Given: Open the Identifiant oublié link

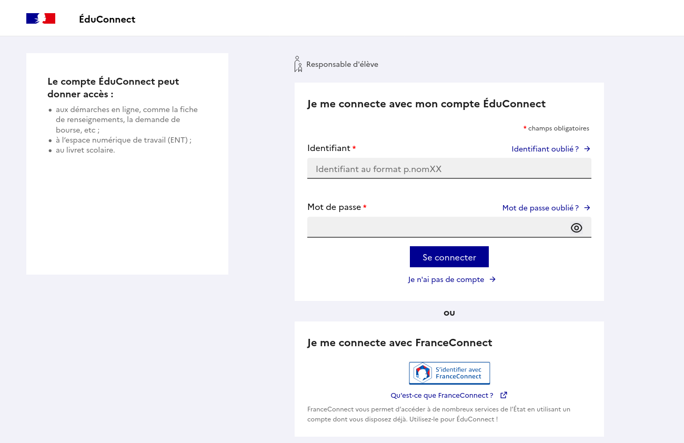Looking at the screenshot, I should point(545,149).
